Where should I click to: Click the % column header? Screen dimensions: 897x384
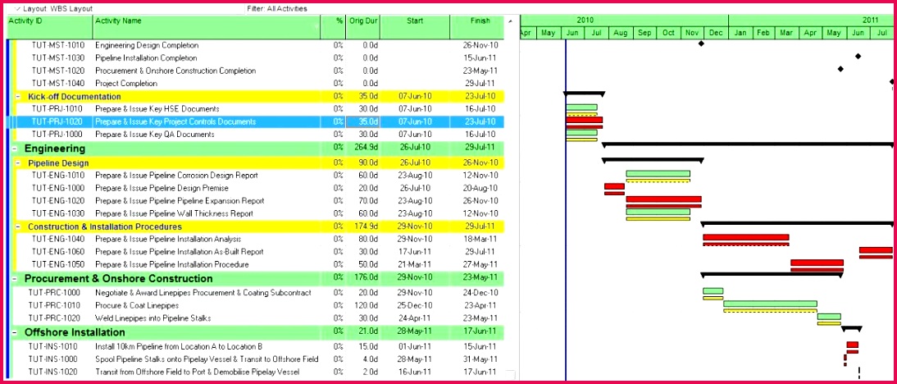[x=333, y=27]
